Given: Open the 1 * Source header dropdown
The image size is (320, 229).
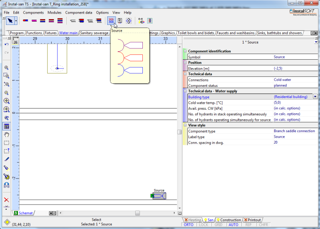Looking at the screenshot, I should [x=316, y=42].
